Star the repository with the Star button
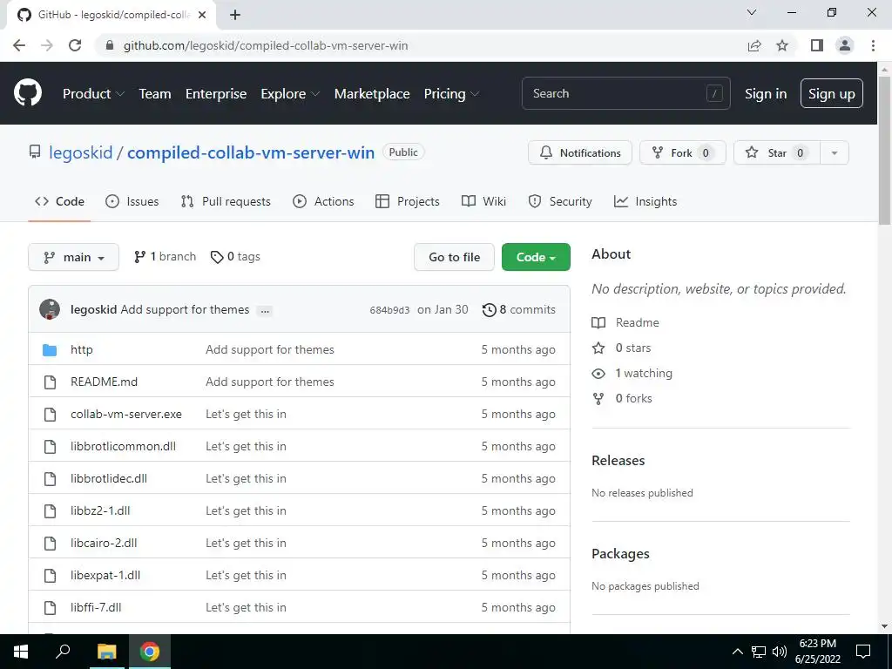Image resolution: width=892 pixels, height=669 pixels. coord(776,153)
